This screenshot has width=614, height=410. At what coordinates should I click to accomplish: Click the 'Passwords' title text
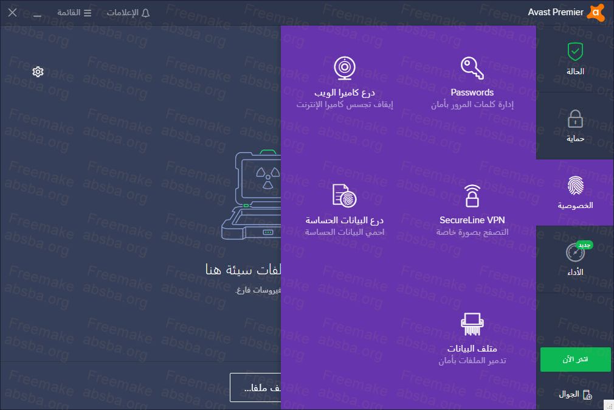click(472, 92)
